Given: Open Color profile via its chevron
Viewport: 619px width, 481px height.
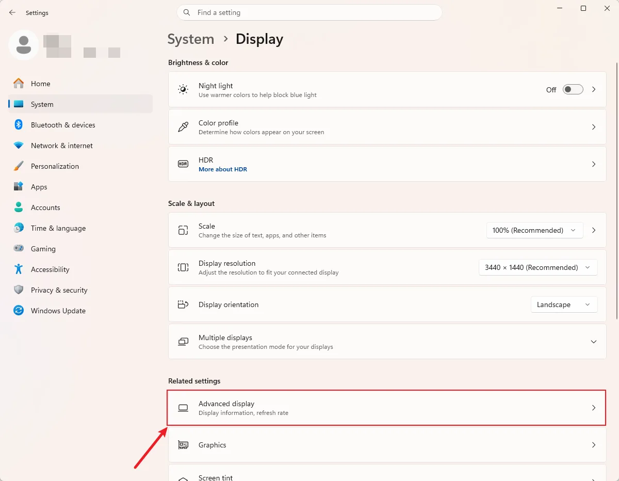Looking at the screenshot, I should point(594,127).
